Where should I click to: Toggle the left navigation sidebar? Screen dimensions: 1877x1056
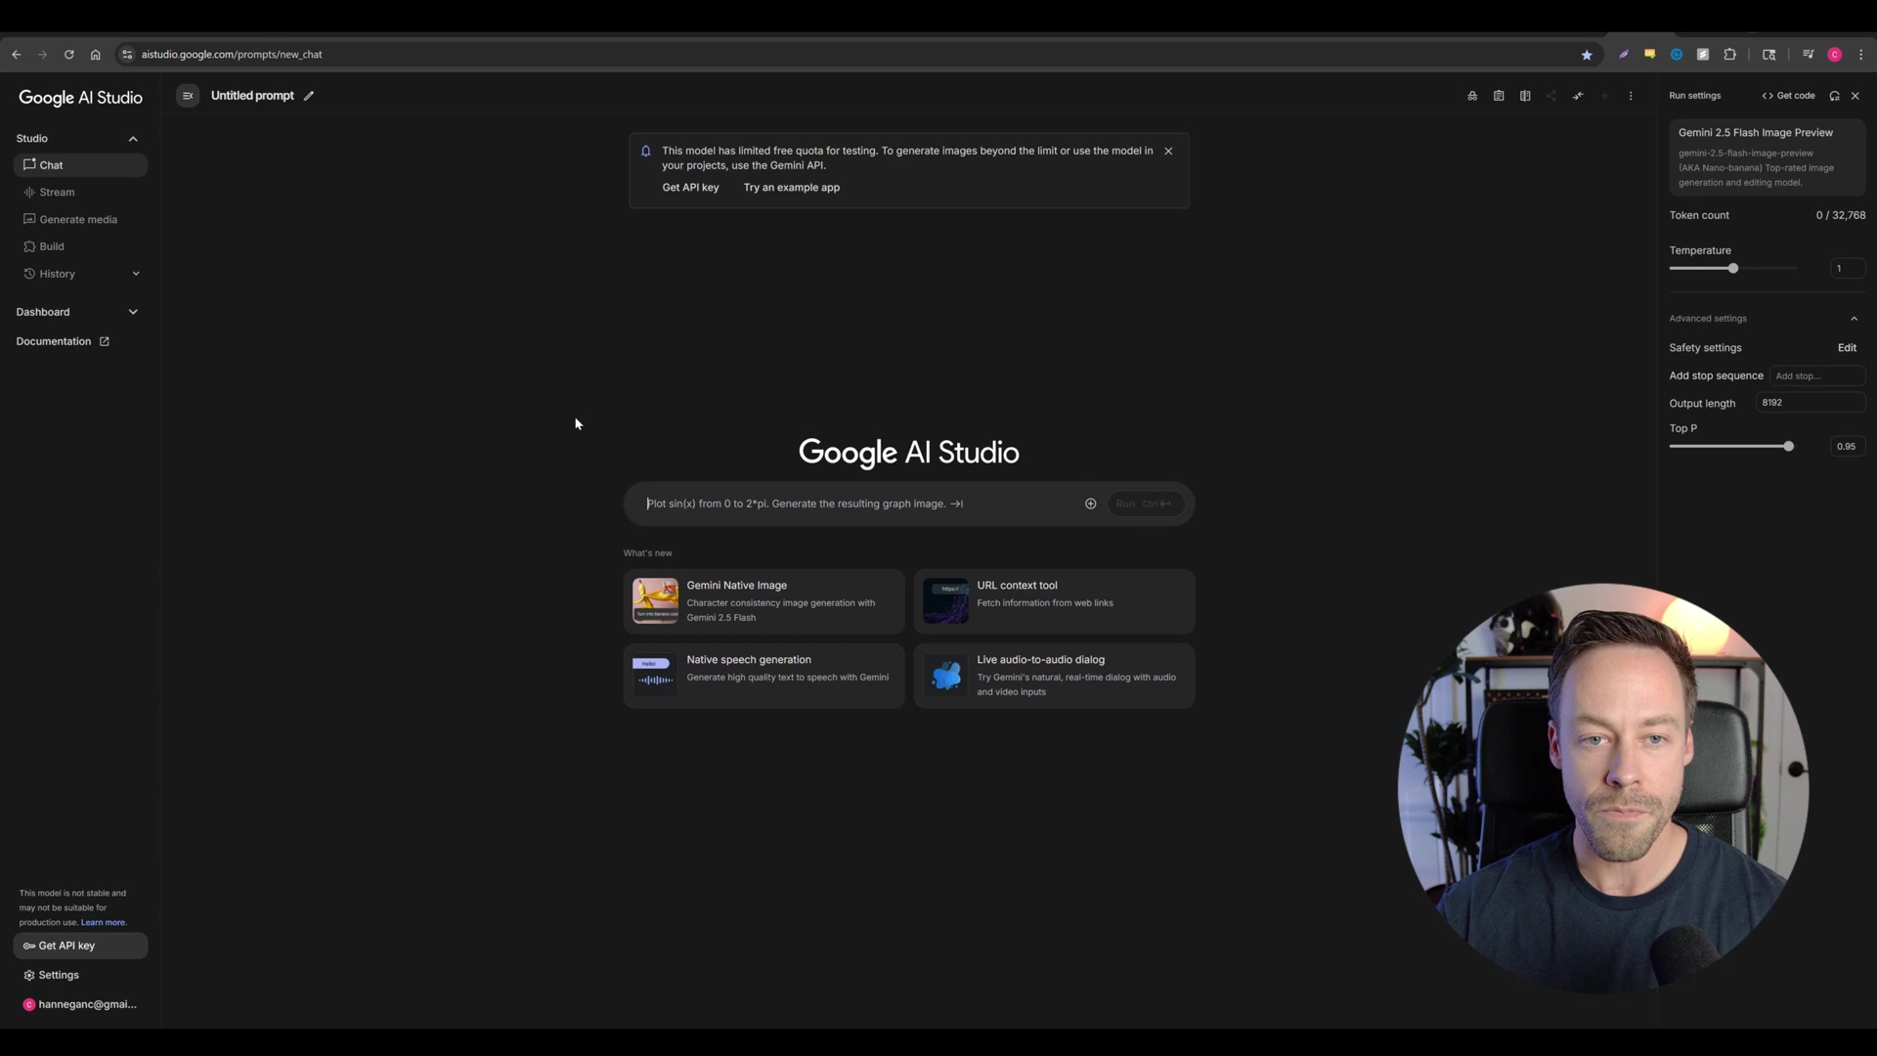[188, 96]
